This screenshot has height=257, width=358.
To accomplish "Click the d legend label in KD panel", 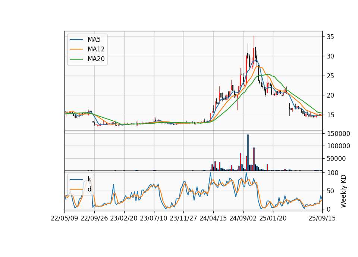I will click(89, 189).
